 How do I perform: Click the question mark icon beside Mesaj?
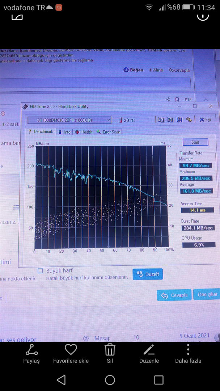coord(86,339)
